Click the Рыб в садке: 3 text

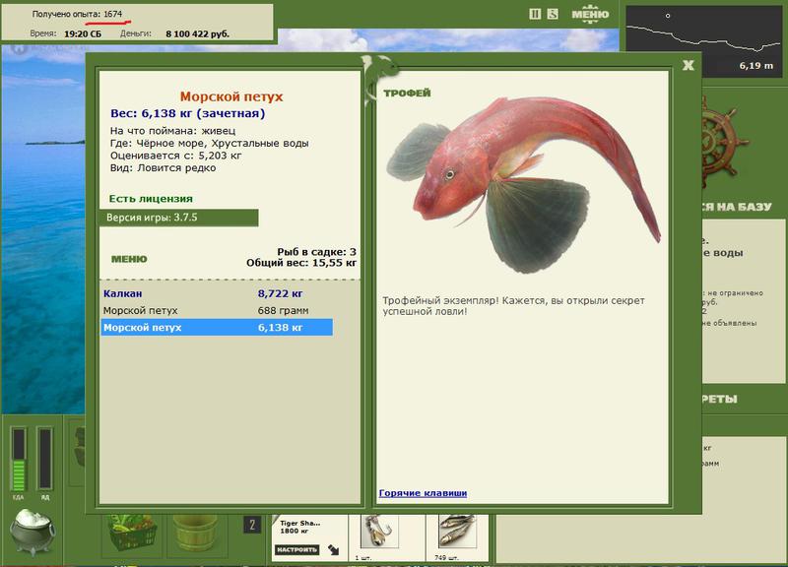[x=316, y=252]
